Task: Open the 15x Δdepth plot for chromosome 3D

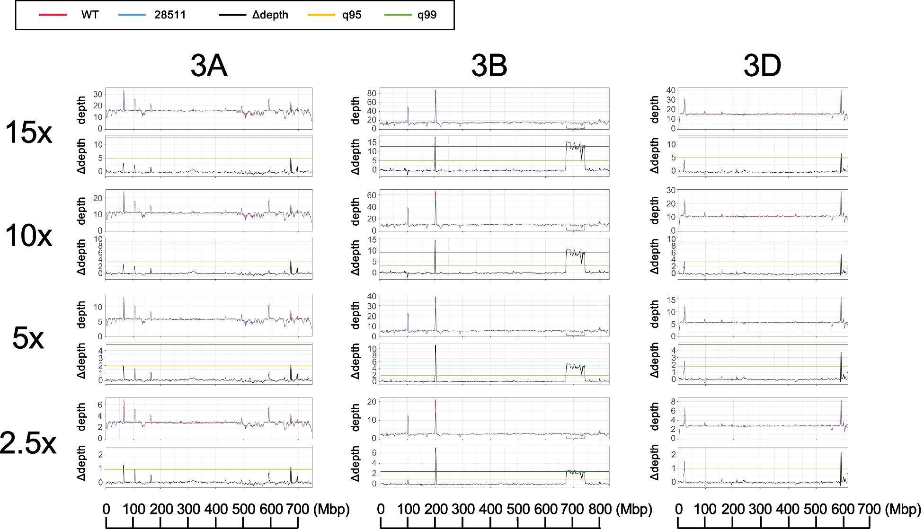Action: (763, 156)
